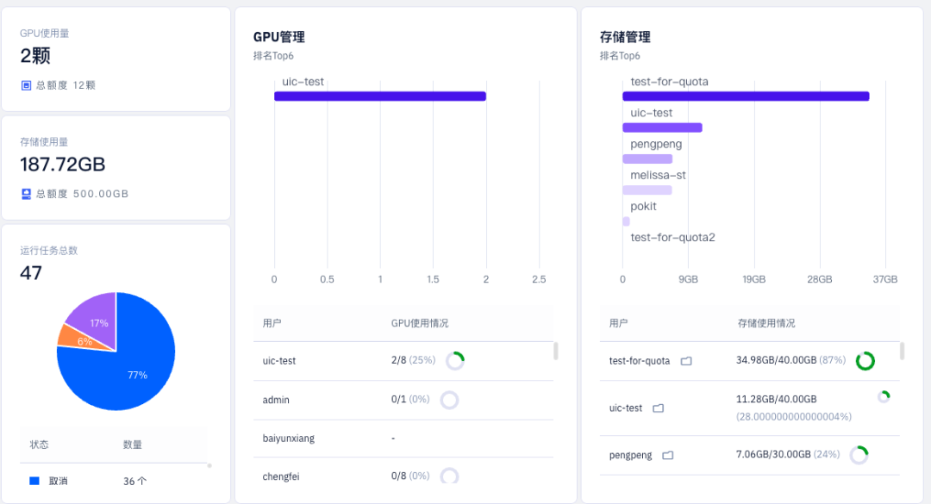
Task: Click uic-test bar in storage chart
Action: click(662, 128)
